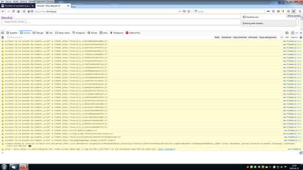Go forward one page

[9, 11]
